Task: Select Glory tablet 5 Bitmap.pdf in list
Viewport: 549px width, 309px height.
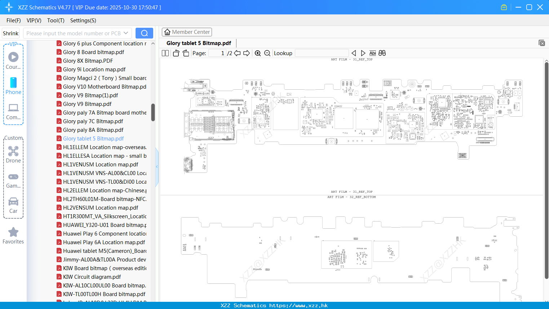Action: click(93, 139)
